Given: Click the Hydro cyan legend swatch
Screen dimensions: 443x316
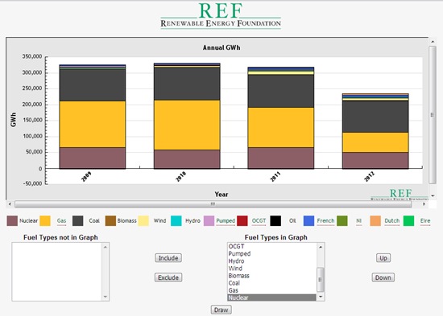Looking at the screenshot, I should tap(176, 221).
